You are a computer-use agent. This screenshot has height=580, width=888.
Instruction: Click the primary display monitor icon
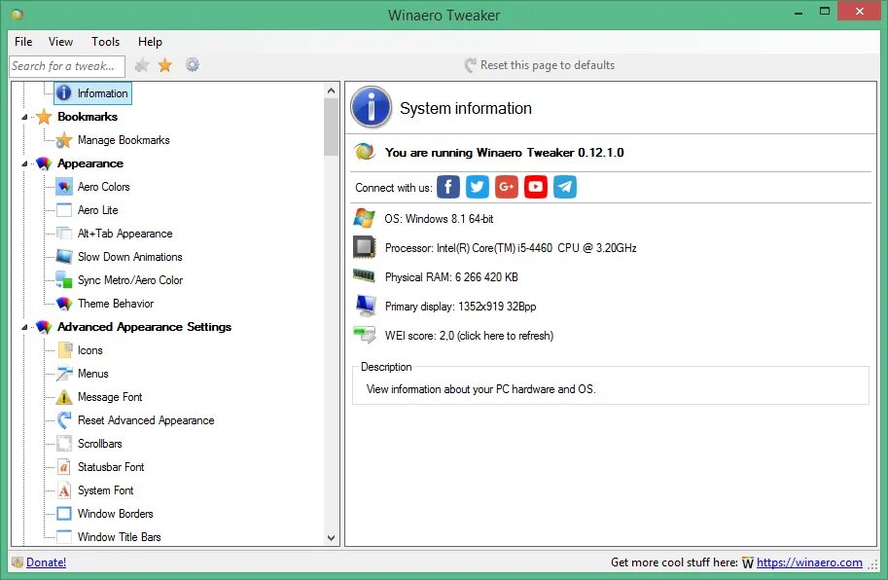pyautogui.click(x=366, y=306)
